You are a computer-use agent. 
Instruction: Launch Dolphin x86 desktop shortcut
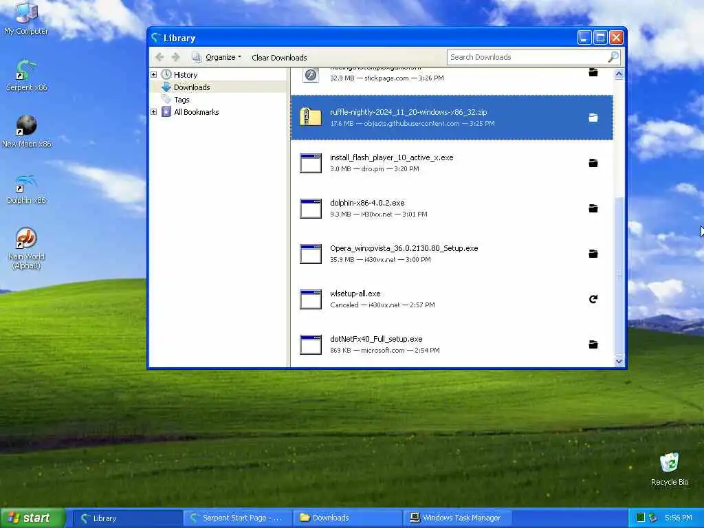[x=26, y=188]
